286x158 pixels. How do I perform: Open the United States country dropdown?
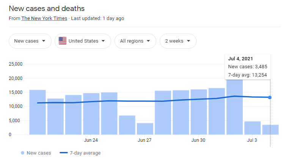point(83,41)
